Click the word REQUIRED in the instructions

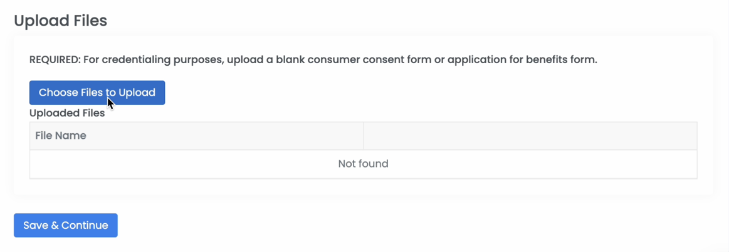click(x=55, y=60)
